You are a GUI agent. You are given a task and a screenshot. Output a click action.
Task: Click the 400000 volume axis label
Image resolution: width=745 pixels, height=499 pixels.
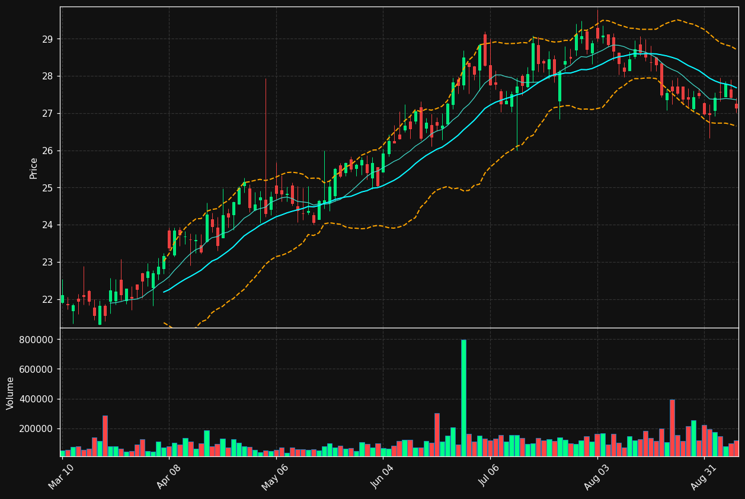coord(37,399)
